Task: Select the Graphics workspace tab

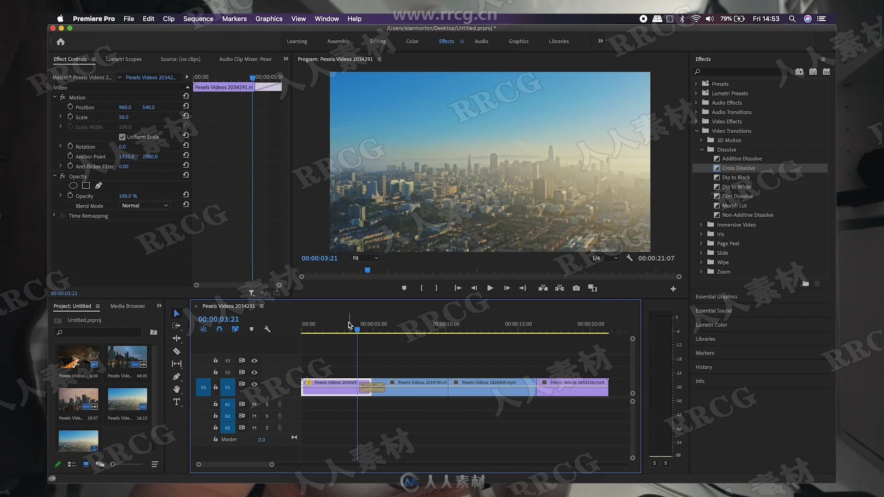Action: coord(518,40)
